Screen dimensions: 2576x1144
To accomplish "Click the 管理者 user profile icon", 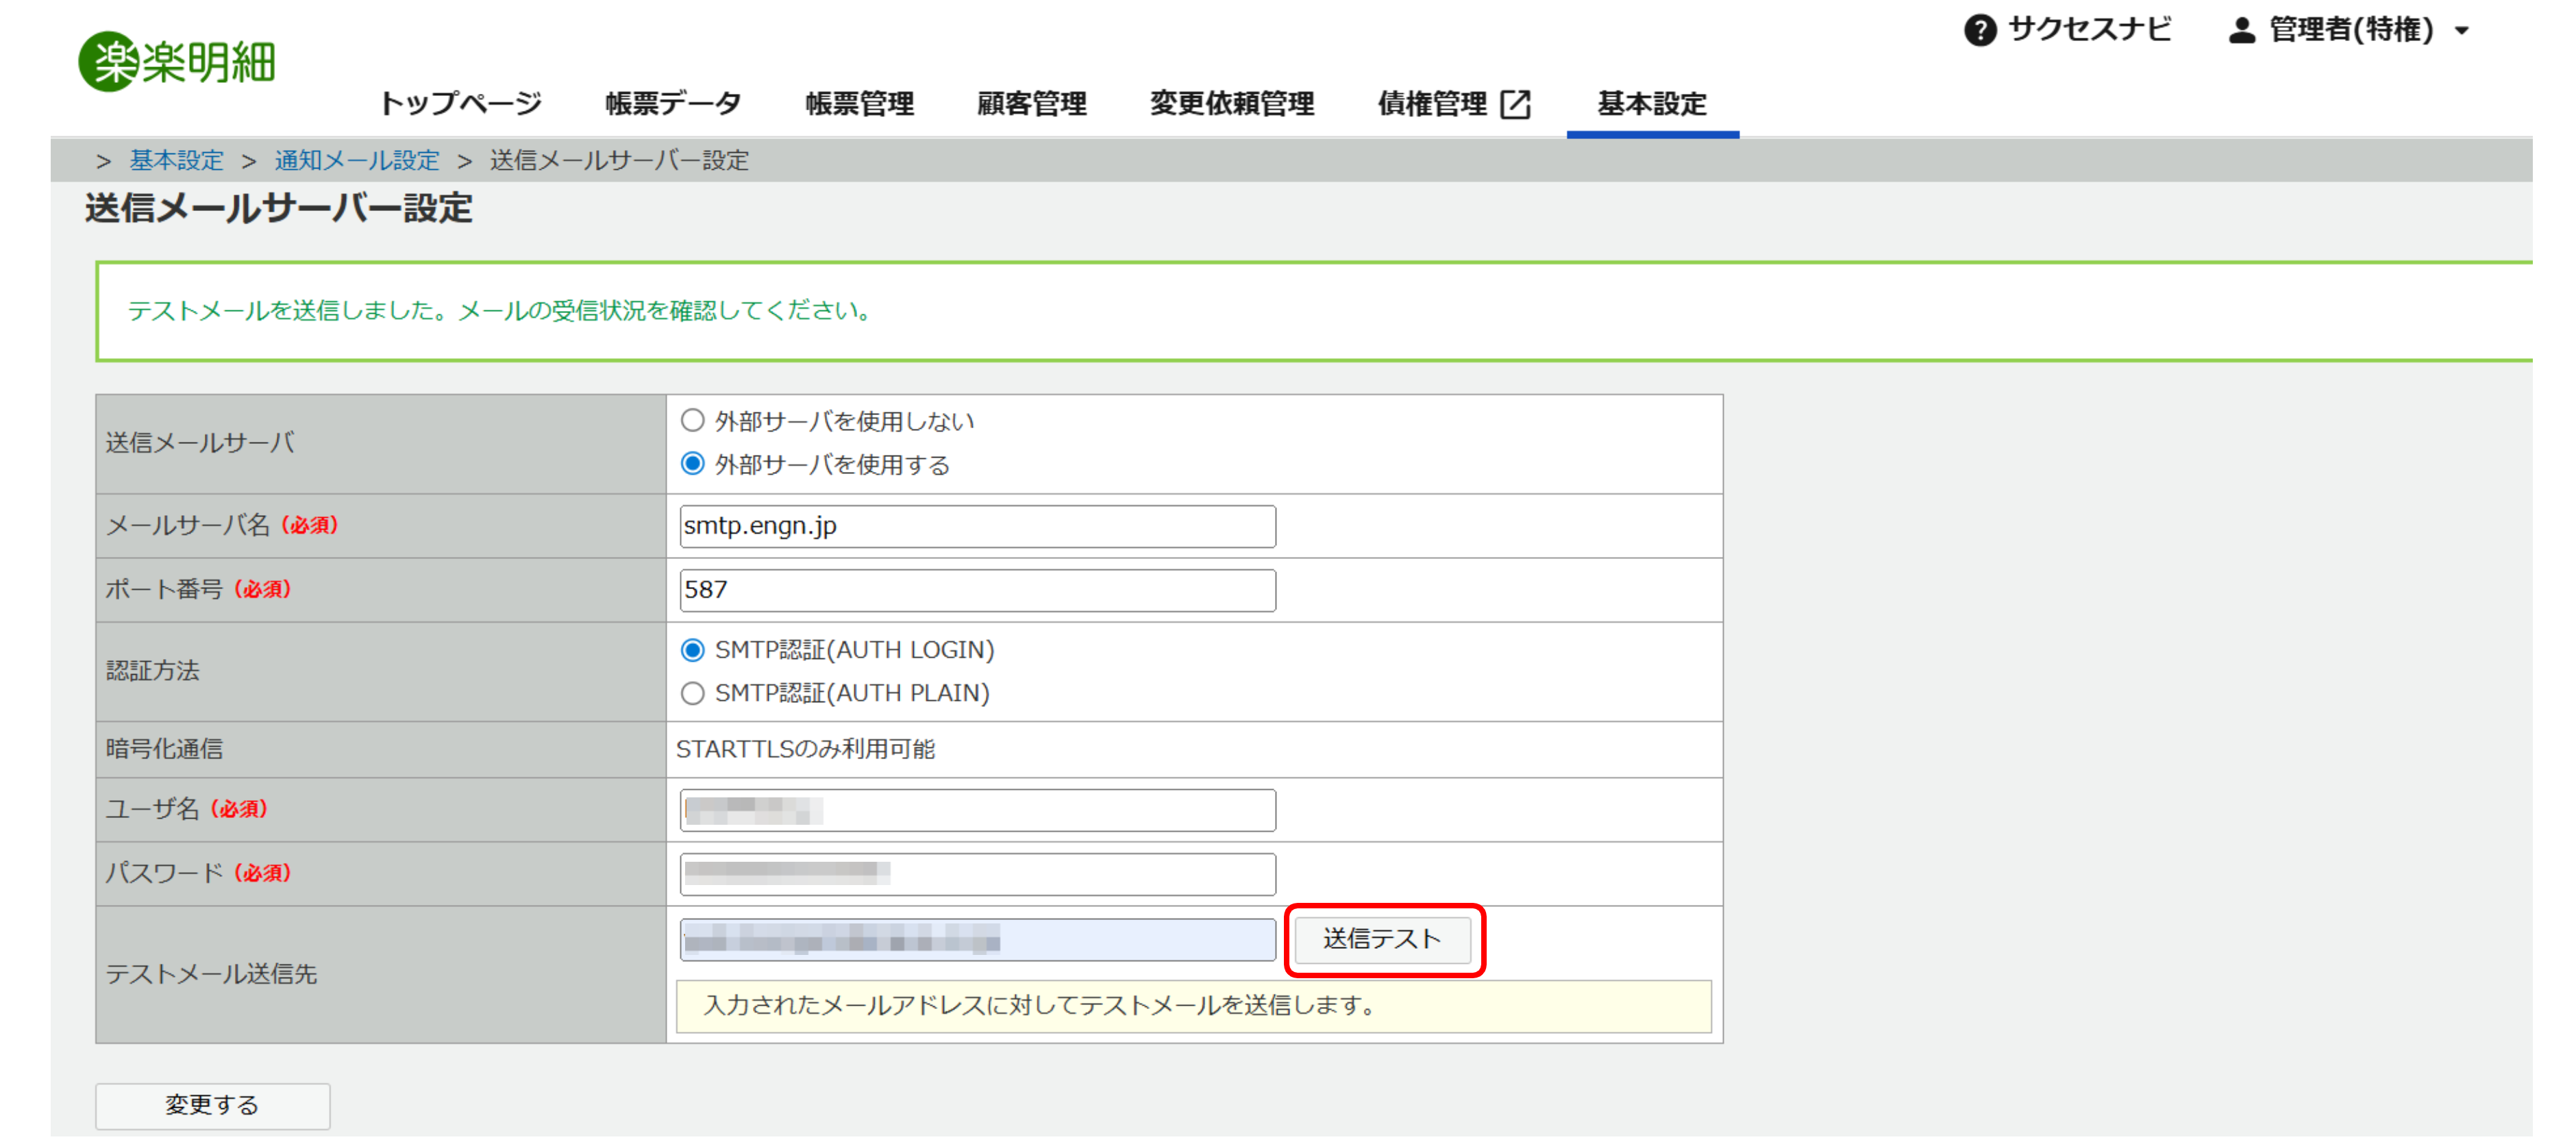I will click(2241, 31).
